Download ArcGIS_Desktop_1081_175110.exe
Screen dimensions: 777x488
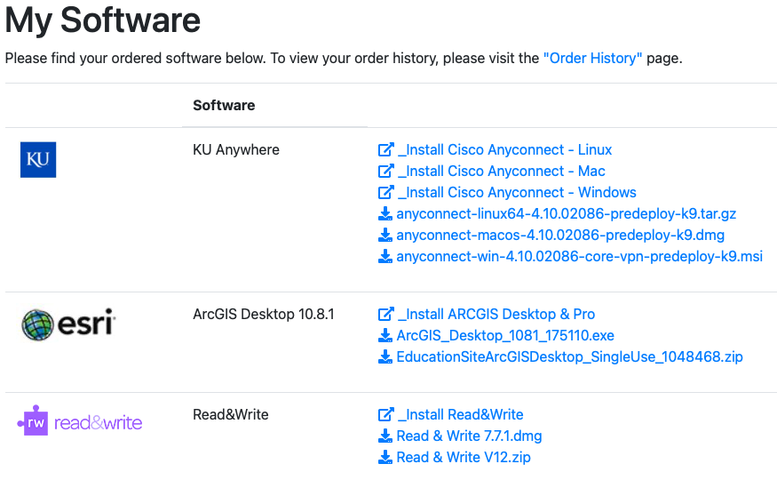(505, 336)
